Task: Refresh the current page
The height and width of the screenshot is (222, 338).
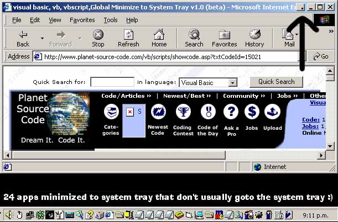Action: click(128, 38)
